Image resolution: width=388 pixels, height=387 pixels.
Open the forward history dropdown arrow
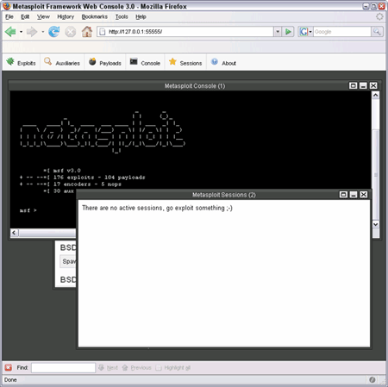pyautogui.click(x=43, y=32)
